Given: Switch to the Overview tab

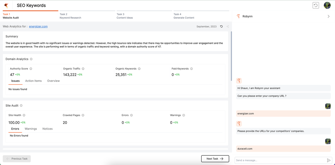Looking at the screenshot, I should point(53,81).
